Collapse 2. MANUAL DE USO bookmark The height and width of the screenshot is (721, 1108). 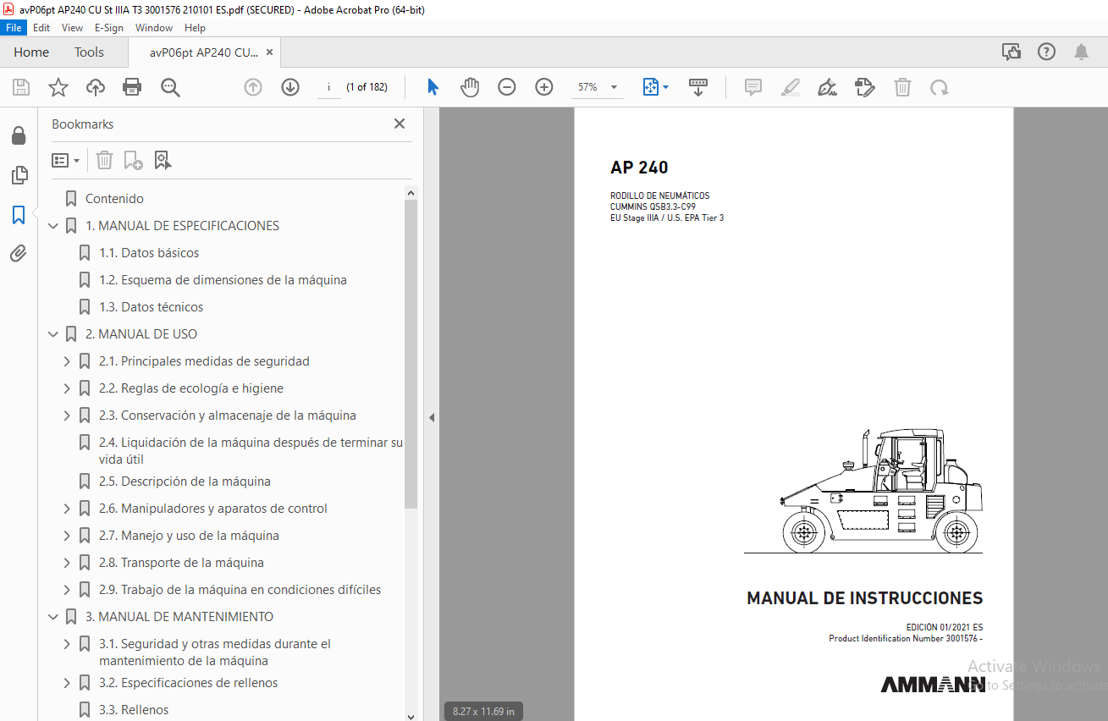tap(53, 334)
